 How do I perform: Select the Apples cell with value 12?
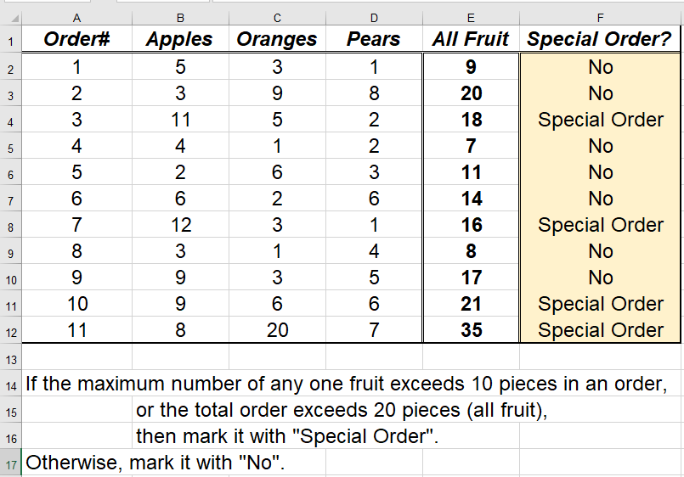coord(179,225)
